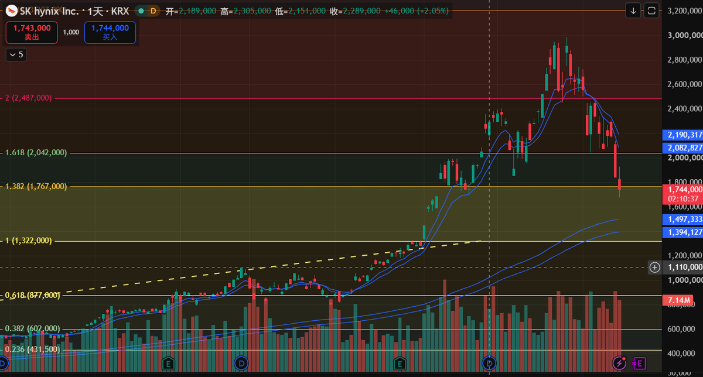This screenshot has width=703, height=377.
Task: Click the most recent green earnings E marker
Action: point(400,364)
